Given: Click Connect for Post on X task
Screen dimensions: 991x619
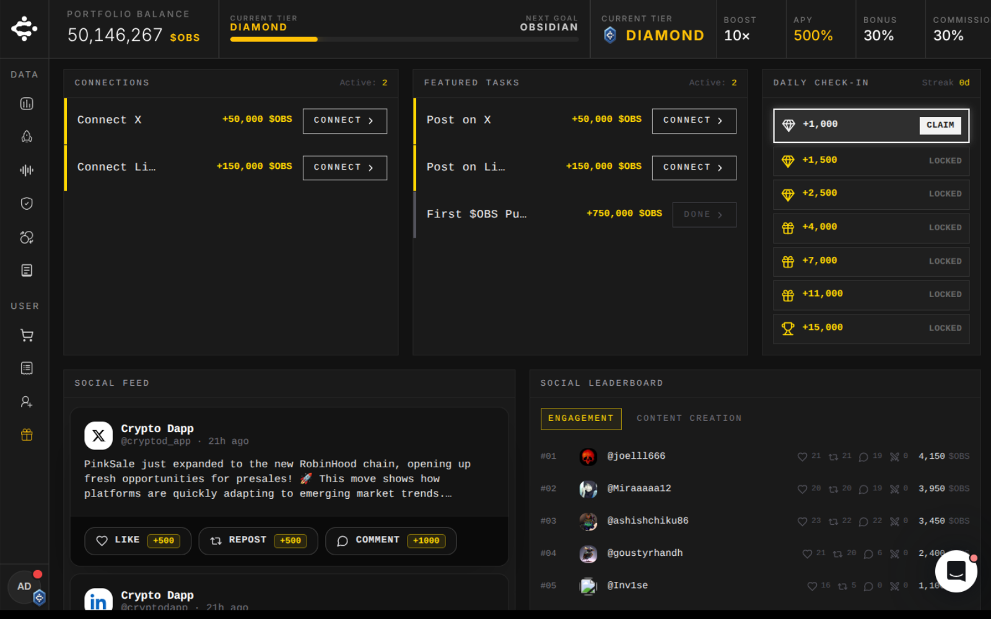Looking at the screenshot, I should 694,121.
